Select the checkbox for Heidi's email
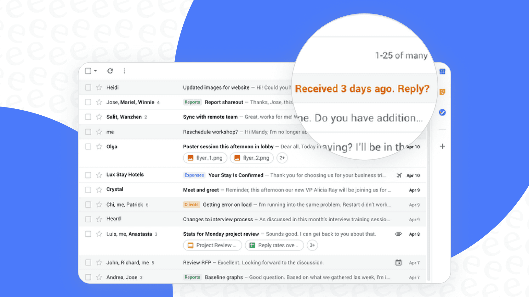Screen dimensions: 529x297 click(88, 87)
